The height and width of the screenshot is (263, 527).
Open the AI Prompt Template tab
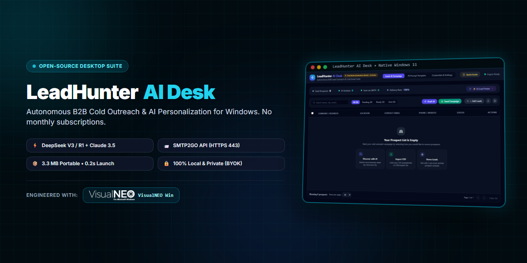click(x=417, y=76)
